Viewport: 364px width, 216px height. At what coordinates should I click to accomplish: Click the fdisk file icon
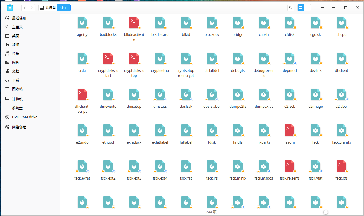pyautogui.click(x=212, y=130)
